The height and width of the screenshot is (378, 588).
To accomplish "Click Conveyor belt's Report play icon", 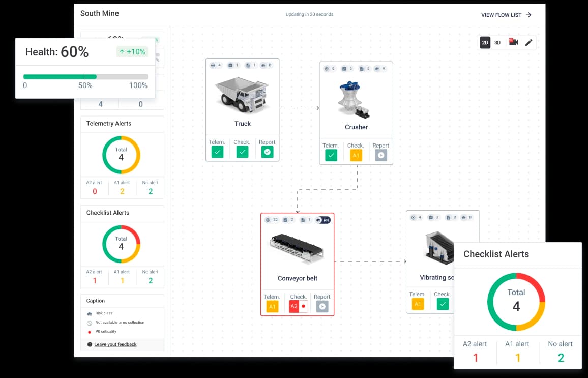I will tap(322, 306).
